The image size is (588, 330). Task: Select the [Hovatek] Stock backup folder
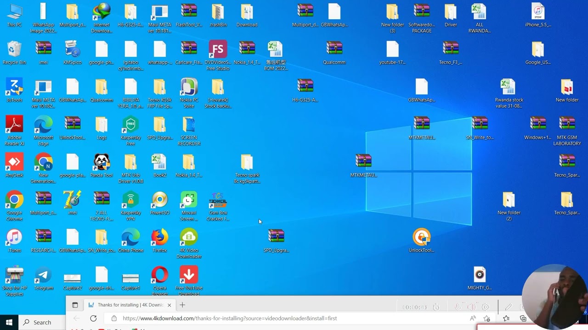click(x=218, y=93)
